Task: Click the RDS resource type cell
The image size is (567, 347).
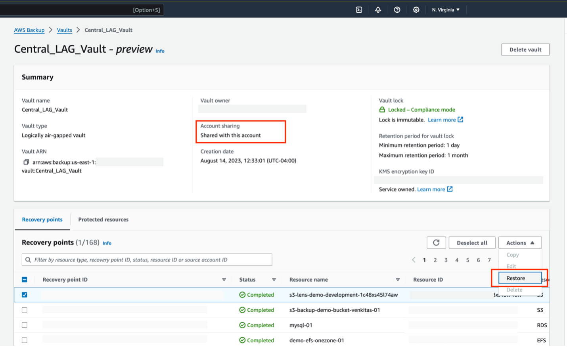Action: tap(542, 325)
